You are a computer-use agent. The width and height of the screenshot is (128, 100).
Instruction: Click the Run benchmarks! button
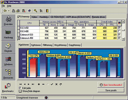pyautogui.click(x=111, y=85)
